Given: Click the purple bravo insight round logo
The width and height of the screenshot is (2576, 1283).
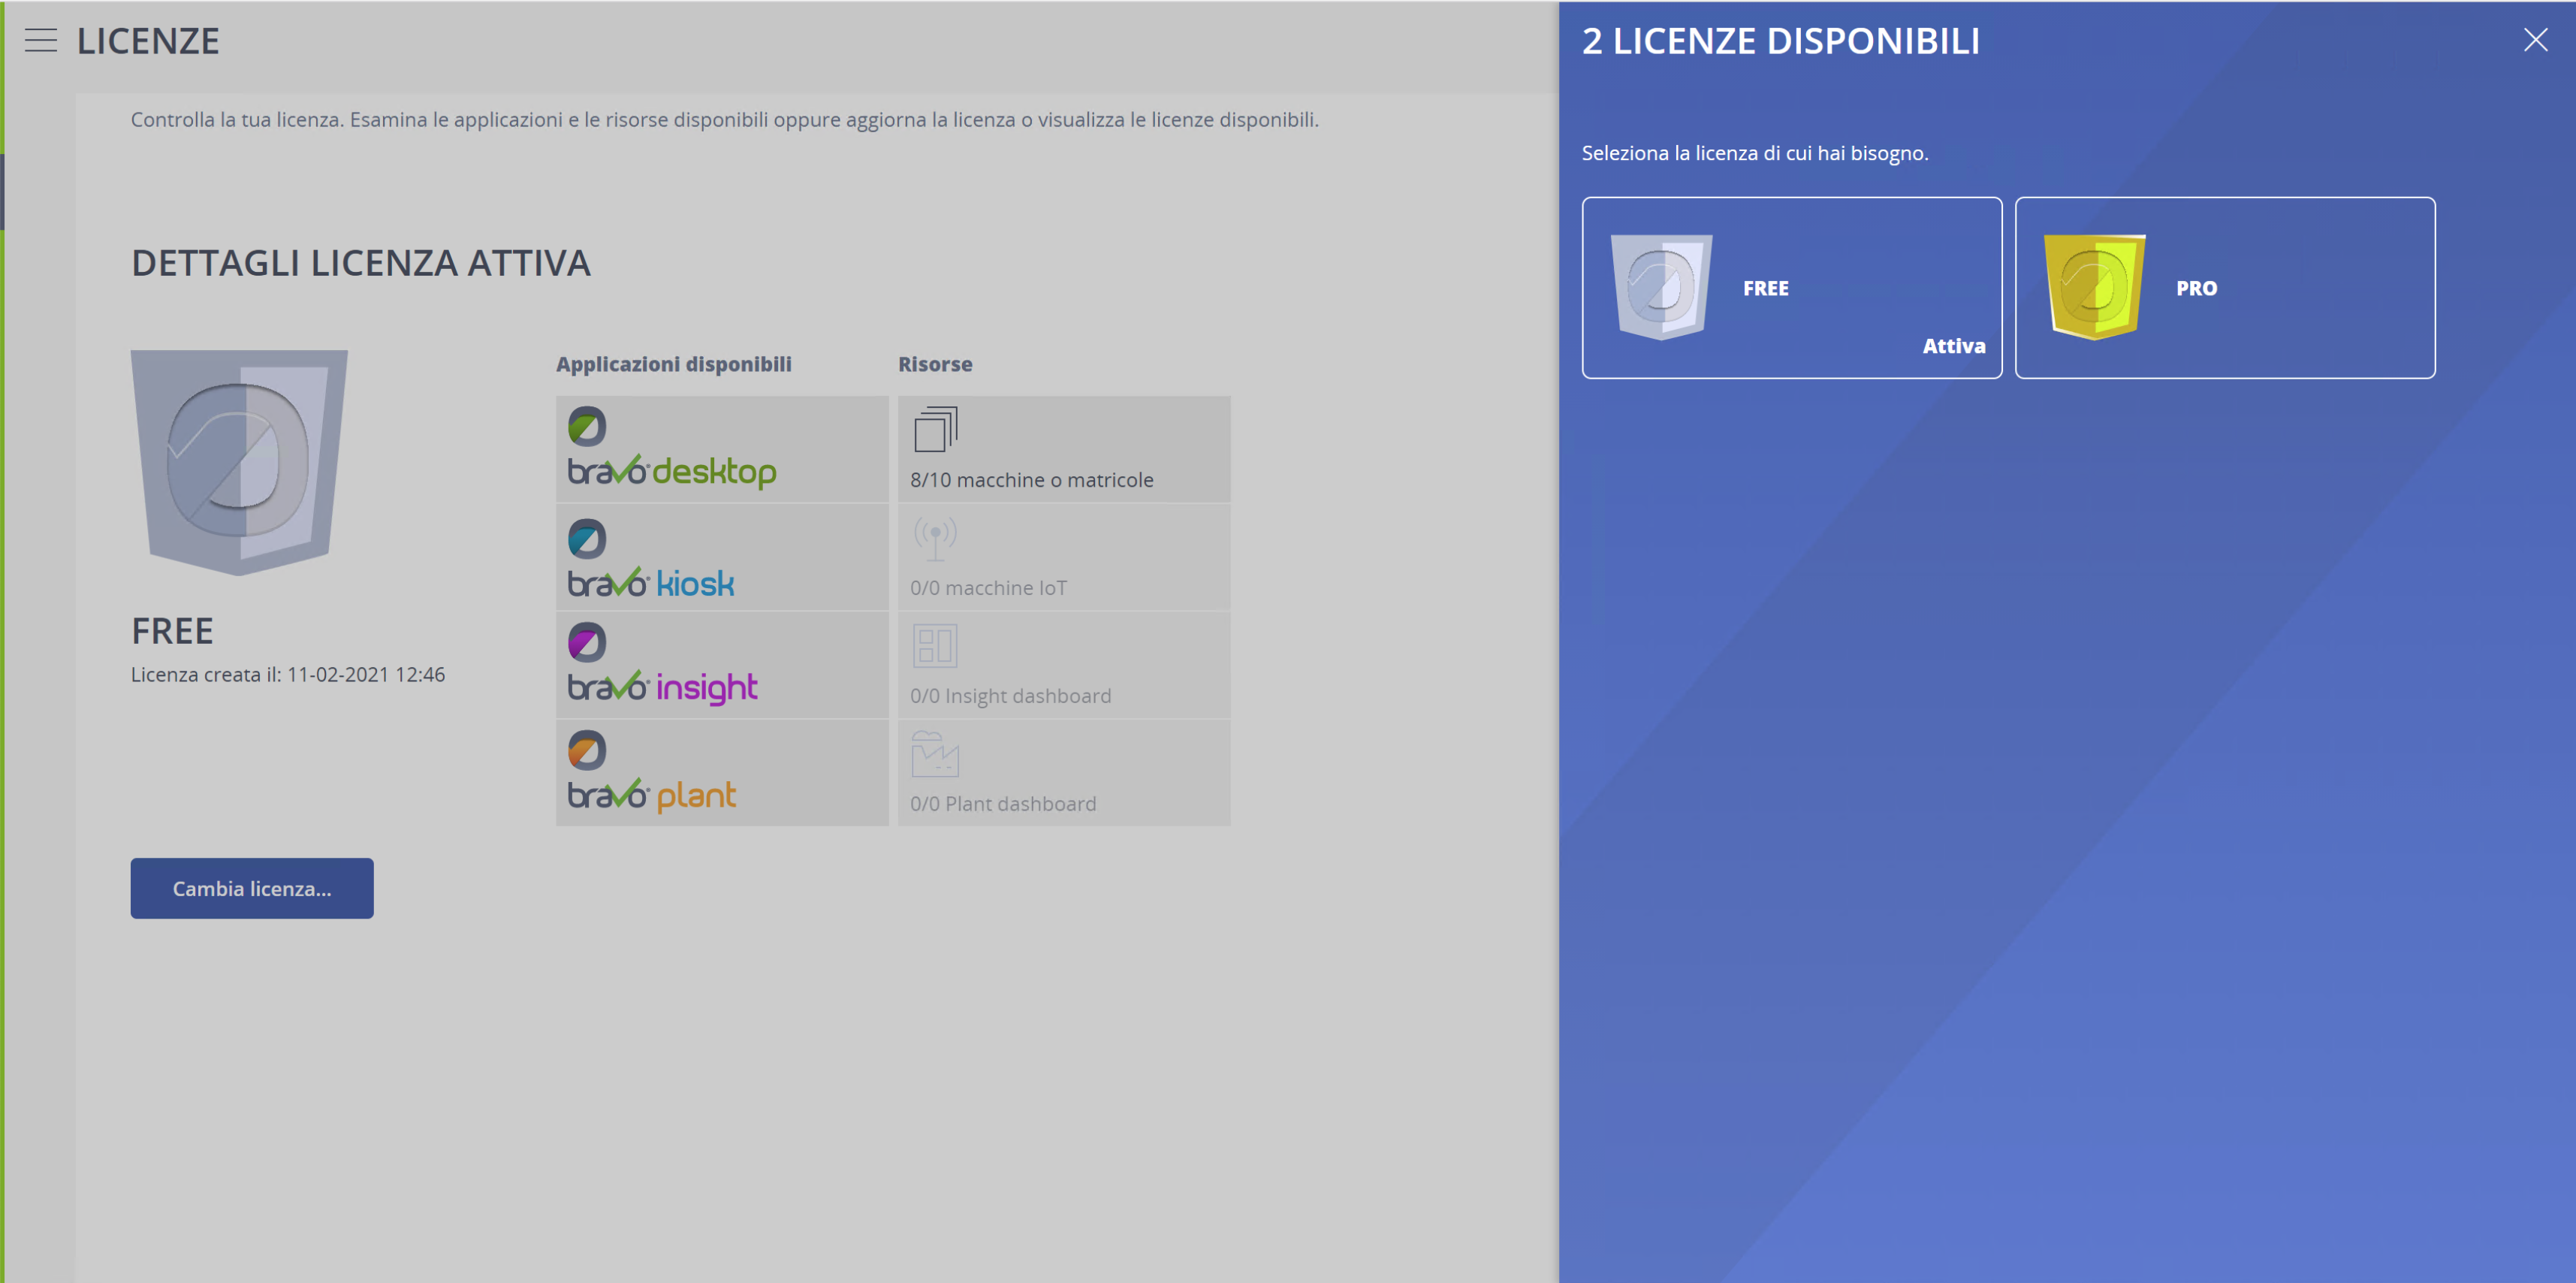Looking at the screenshot, I should coord(587,642).
